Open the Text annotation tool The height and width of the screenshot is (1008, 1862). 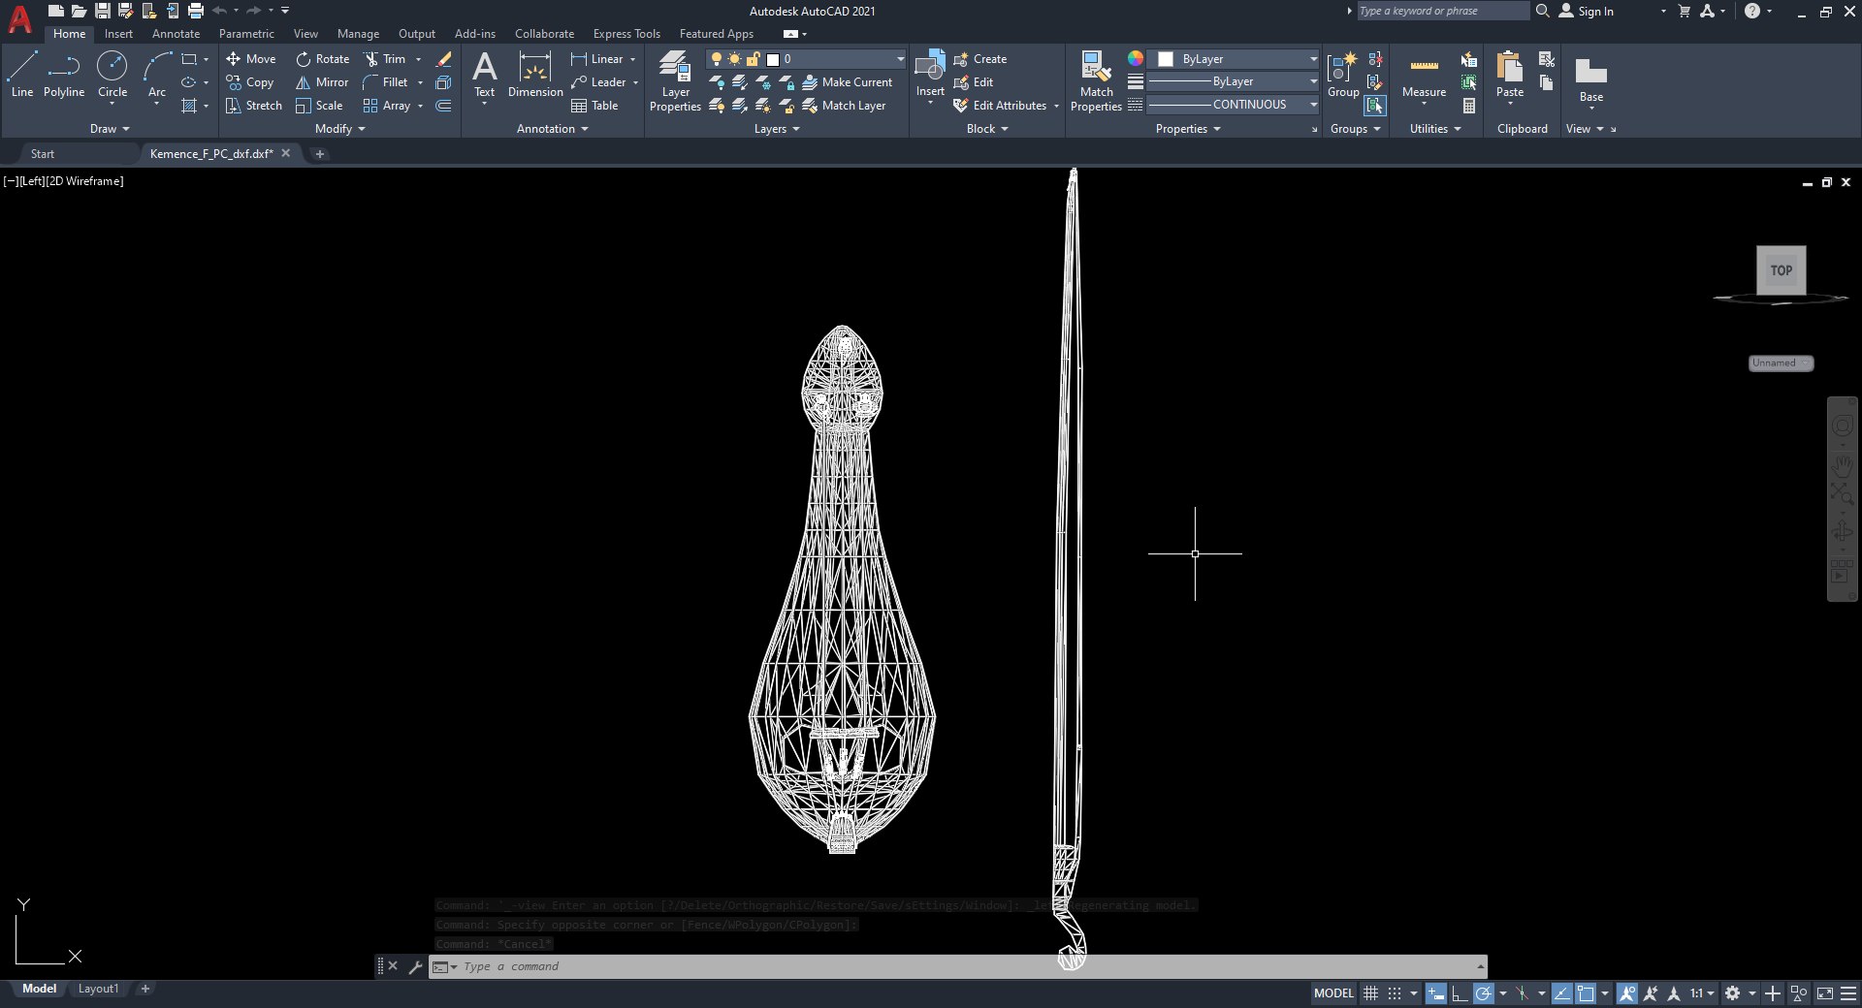484,76
